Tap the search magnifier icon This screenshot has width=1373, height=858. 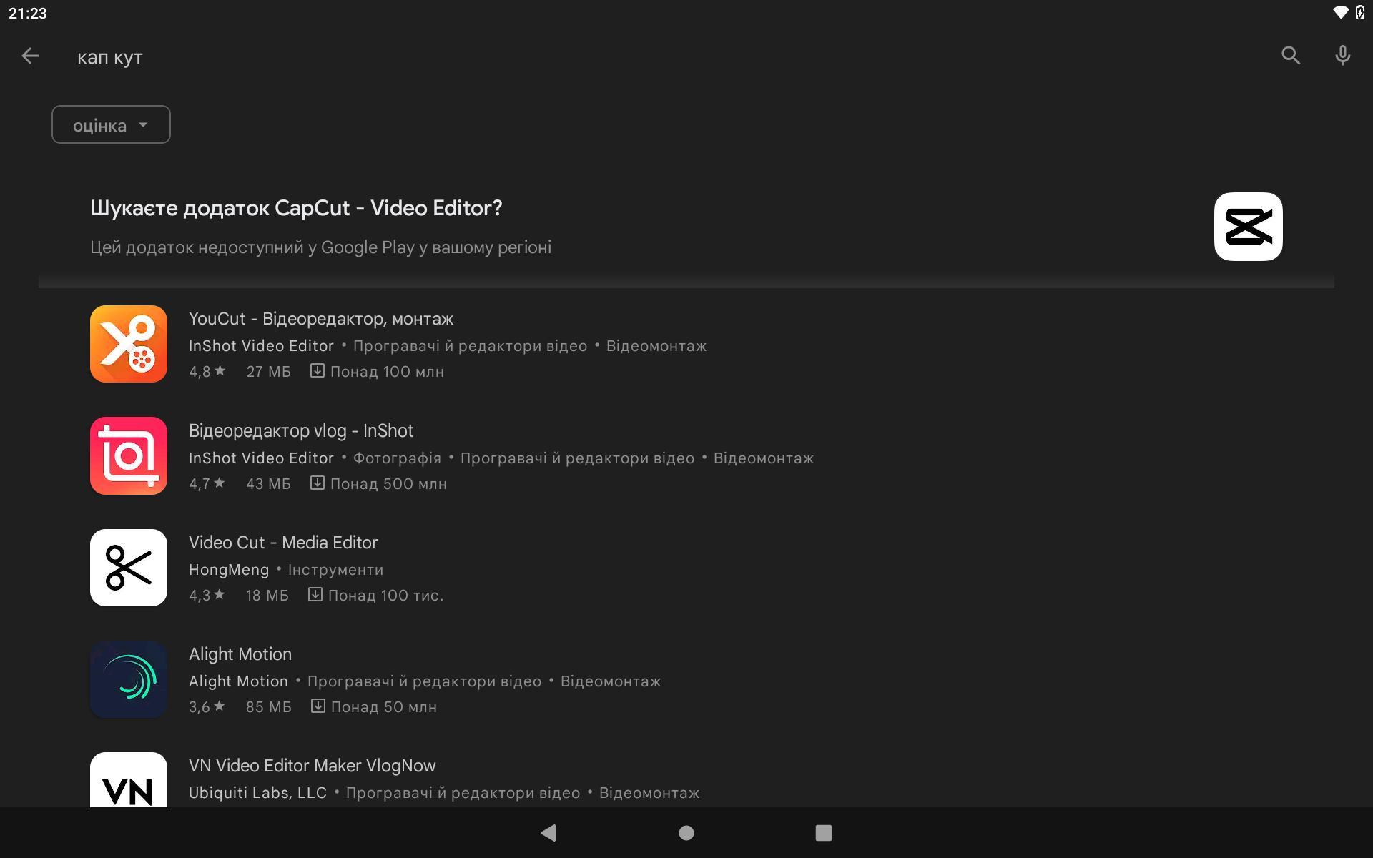point(1291,56)
